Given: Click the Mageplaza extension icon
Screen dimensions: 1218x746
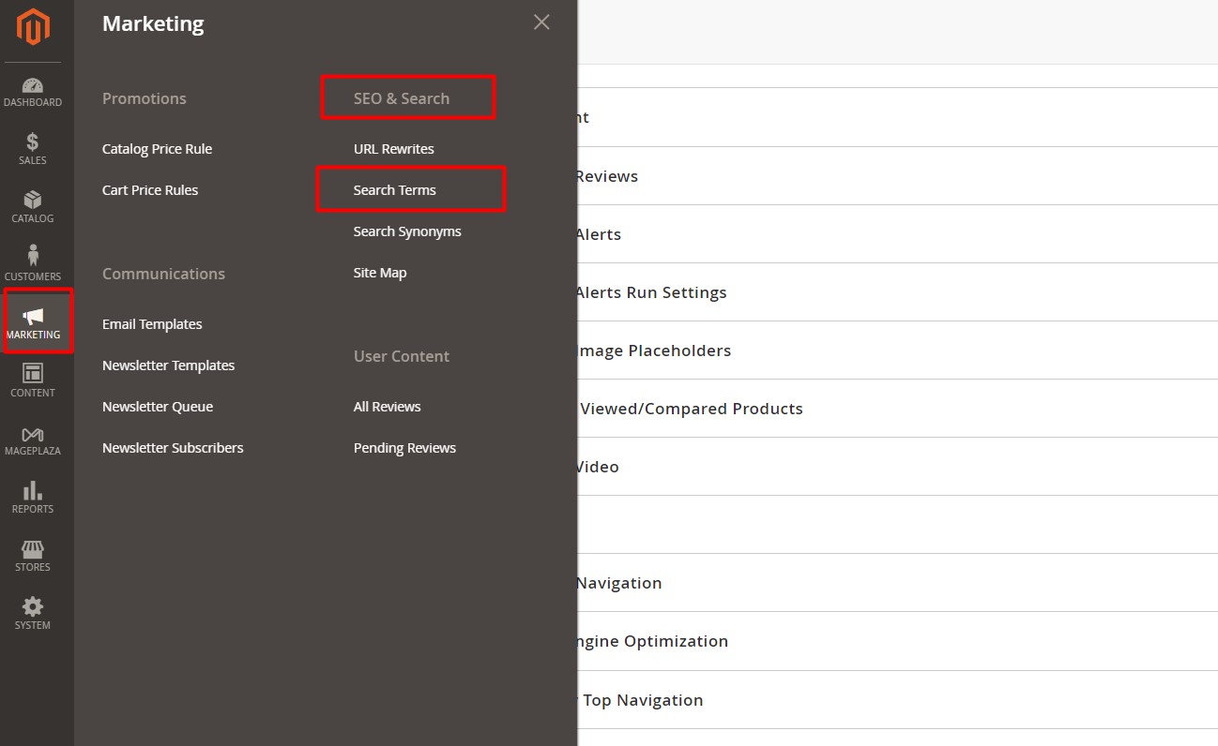Looking at the screenshot, I should pyautogui.click(x=33, y=438).
